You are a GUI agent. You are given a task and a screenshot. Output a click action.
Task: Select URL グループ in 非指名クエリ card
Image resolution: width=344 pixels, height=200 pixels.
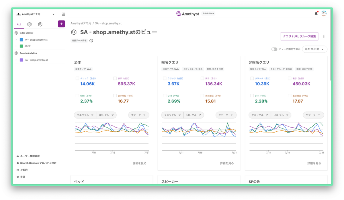coord(281,115)
